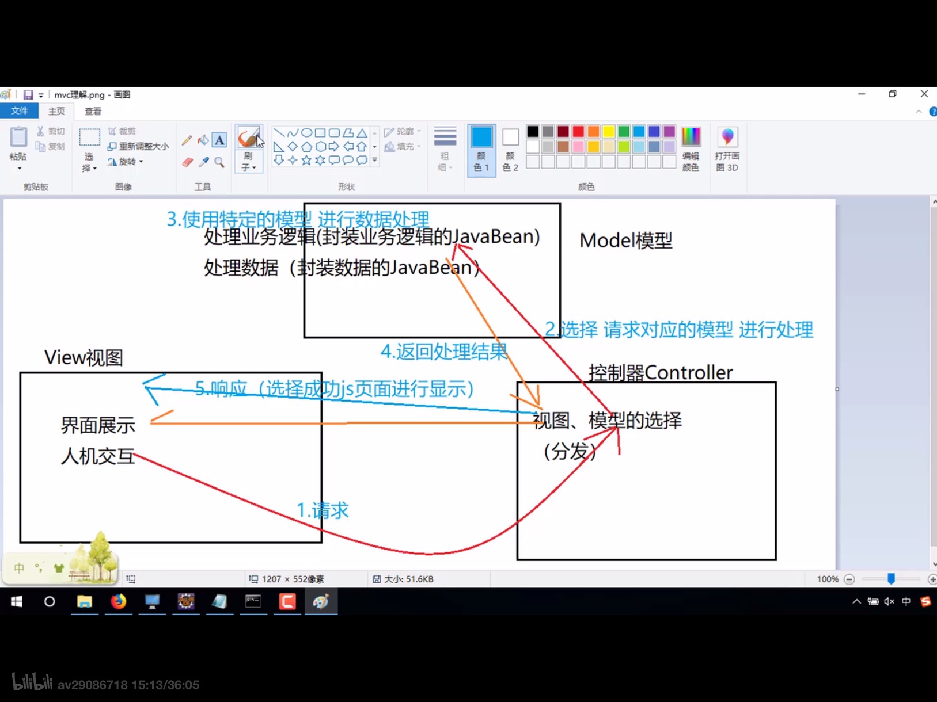Expand the shapes gallery more arrow
The width and height of the screenshot is (937, 702).
click(375, 161)
